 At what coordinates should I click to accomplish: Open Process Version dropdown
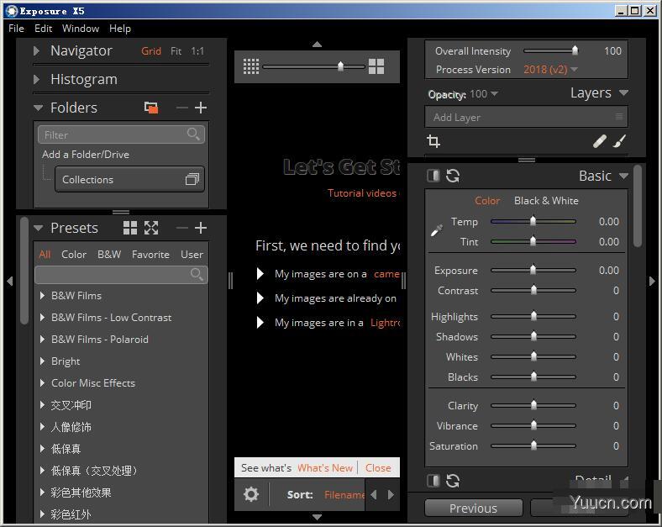click(550, 69)
